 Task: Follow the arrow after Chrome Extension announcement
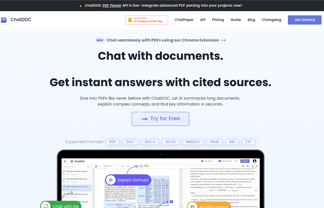(x=223, y=40)
